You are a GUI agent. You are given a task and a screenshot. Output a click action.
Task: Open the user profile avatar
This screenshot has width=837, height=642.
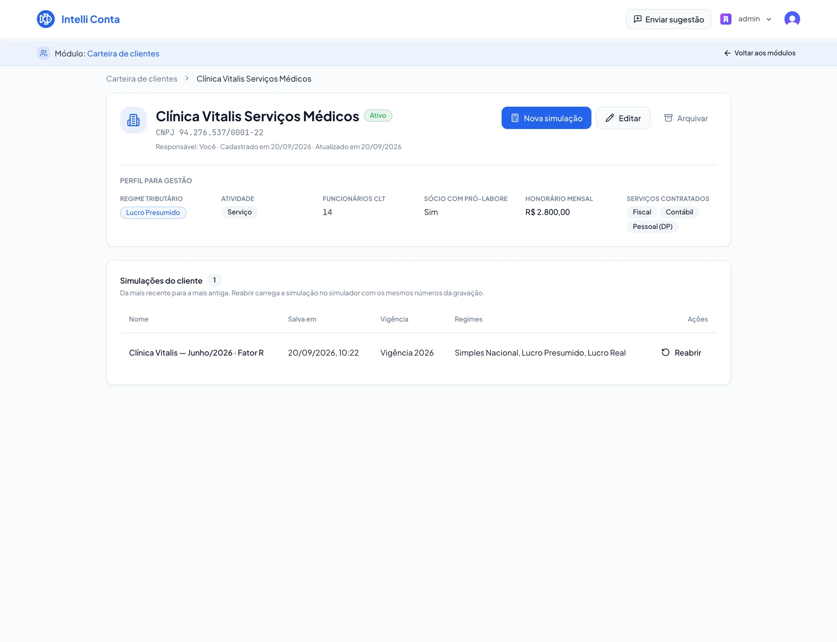[x=792, y=19]
